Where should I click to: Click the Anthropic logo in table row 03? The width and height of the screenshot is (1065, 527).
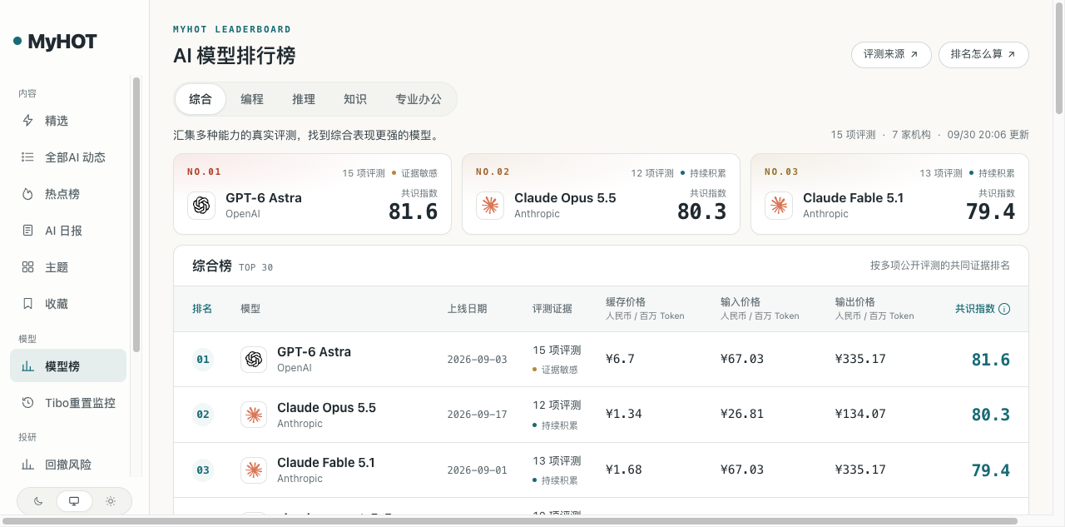click(254, 470)
